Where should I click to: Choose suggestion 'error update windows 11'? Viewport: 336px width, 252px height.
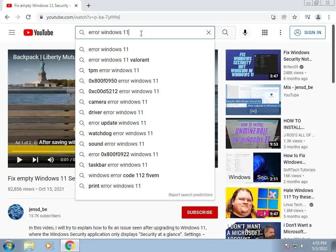click(x=145, y=123)
